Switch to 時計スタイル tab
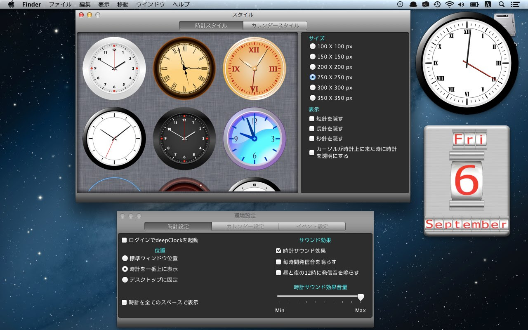This screenshot has height=330, width=528. [x=211, y=26]
